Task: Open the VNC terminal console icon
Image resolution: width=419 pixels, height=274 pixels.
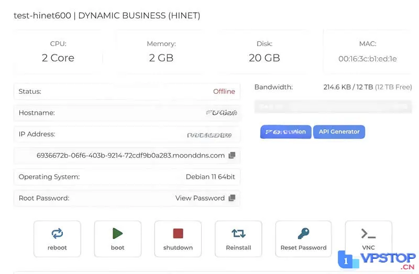Action: pos(368,234)
